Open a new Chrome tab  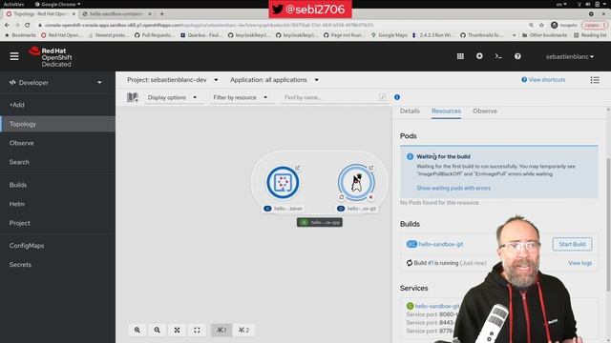tap(161, 14)
